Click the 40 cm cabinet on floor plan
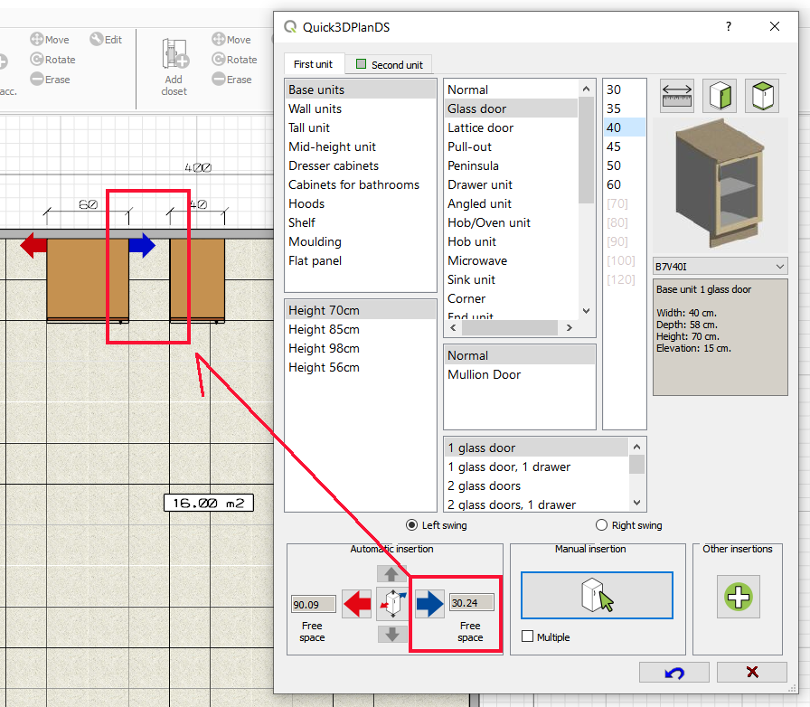The width and height of the screenshot is (810, 707). coord(197,279)
